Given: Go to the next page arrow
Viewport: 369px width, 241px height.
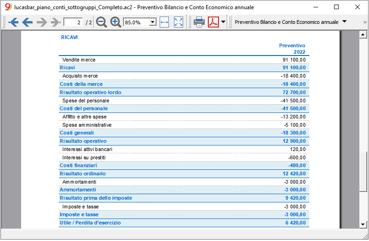Looking at the screenshot, I should (x=42, y=22).
